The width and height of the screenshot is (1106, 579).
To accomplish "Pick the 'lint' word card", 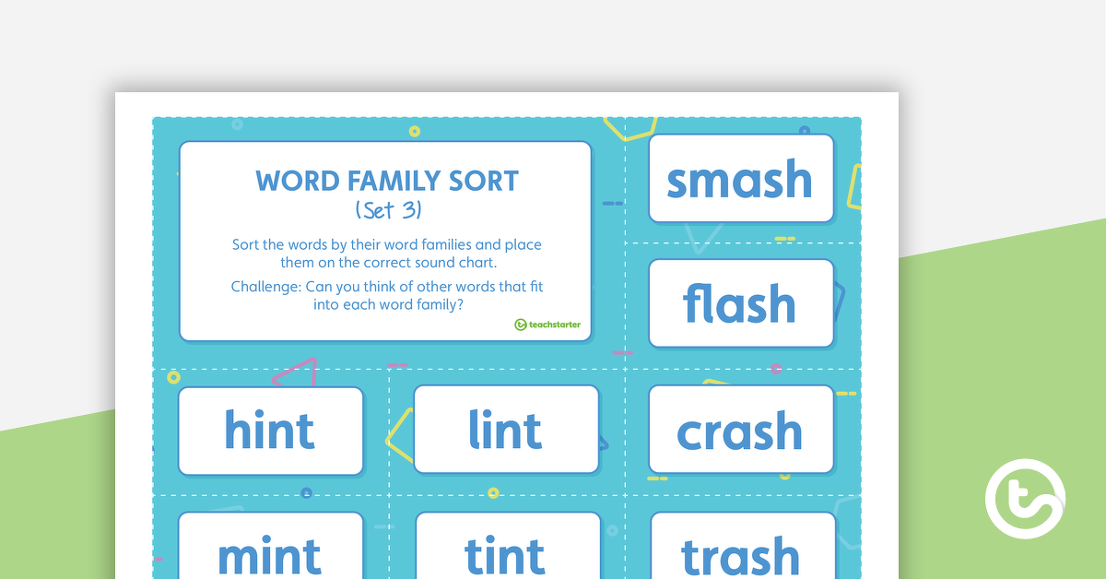I will pos(506,430).
